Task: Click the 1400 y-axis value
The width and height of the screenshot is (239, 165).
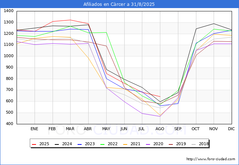Action: point(8,11)
